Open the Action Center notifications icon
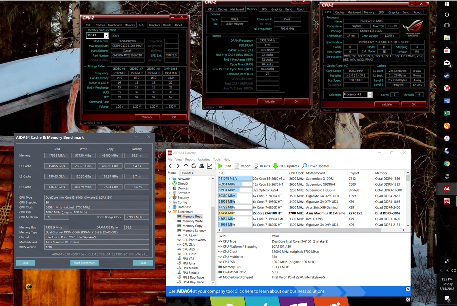The image size is (457, 306). 447,298
